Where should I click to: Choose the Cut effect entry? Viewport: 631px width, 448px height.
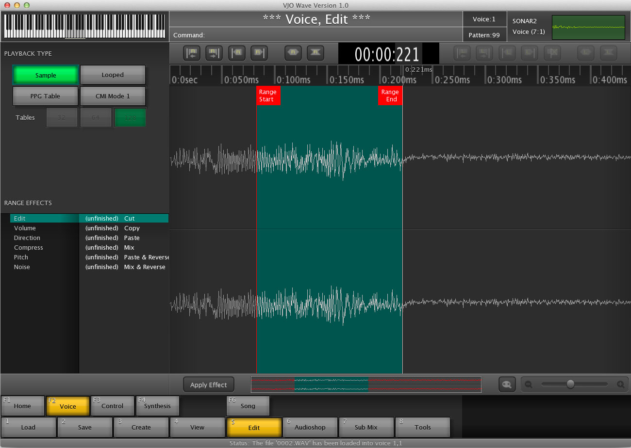coord(124,218)
